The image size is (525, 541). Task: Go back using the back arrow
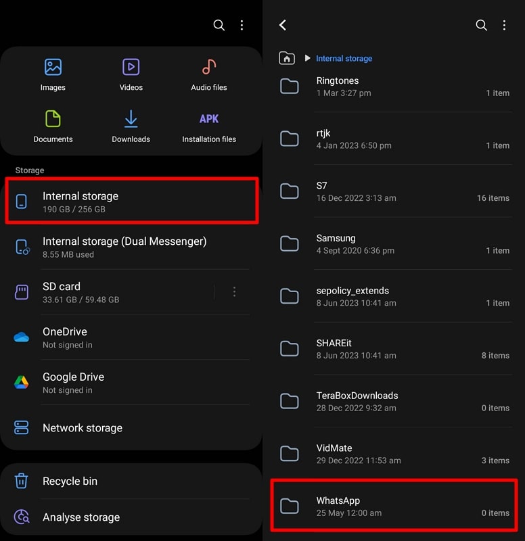(x=283, y=25)
